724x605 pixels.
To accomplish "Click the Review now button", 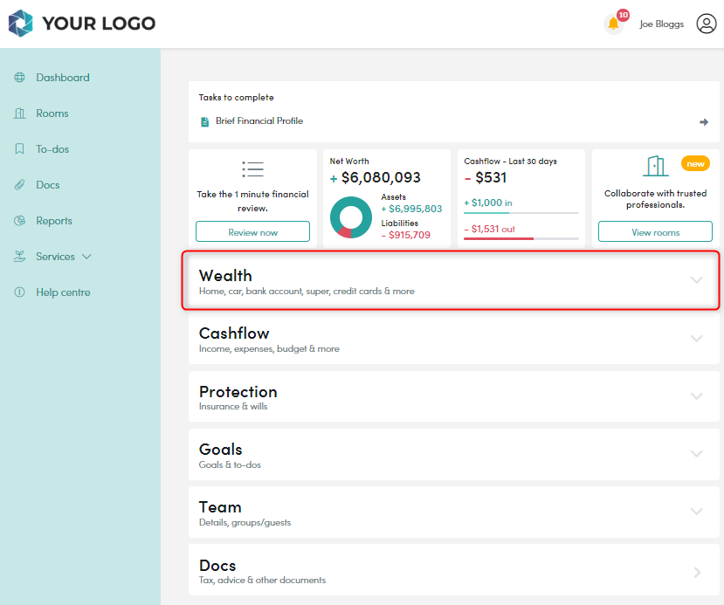I will 252,231.
